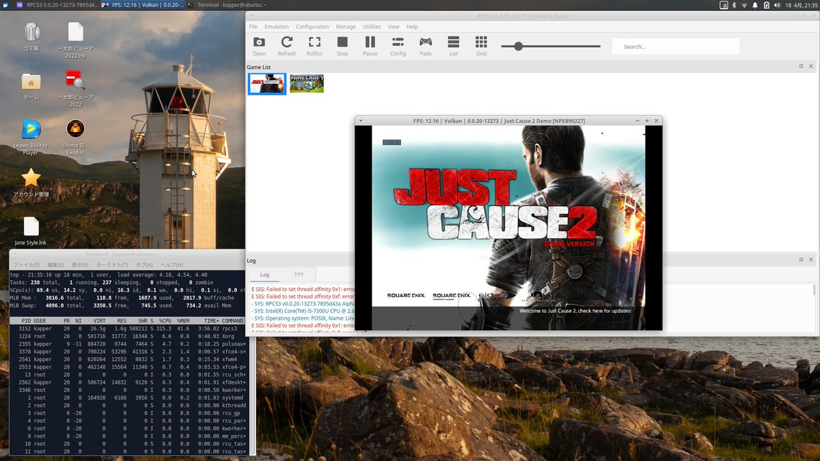Open a game with the RPCS3 Open icon

point(259,46)
